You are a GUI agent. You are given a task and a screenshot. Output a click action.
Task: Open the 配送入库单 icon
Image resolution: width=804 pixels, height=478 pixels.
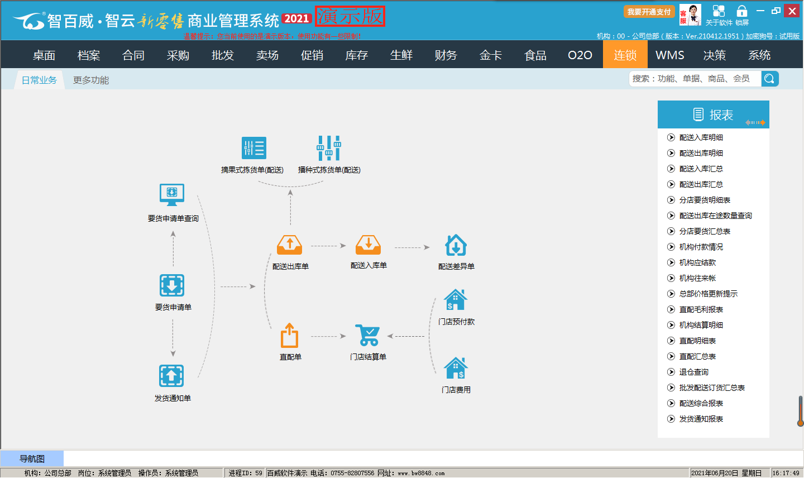tap(368, 245)
